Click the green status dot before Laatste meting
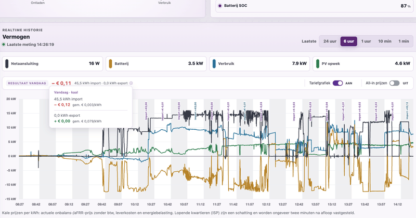Image resolution: width=416 pixels, height=218 pixels. [x=4, y=45]
